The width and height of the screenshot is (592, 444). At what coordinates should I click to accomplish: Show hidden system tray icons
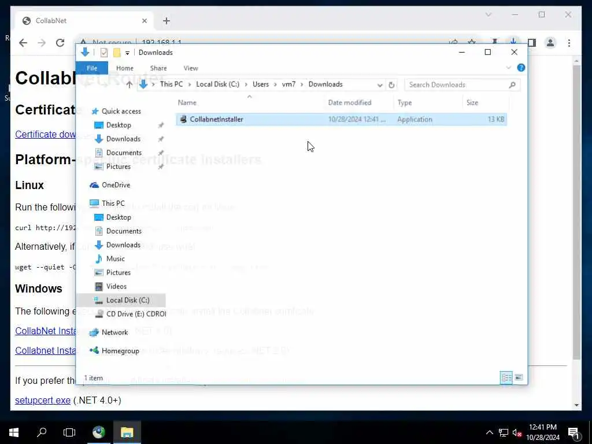pyautogui.click(x=489, y=432)
